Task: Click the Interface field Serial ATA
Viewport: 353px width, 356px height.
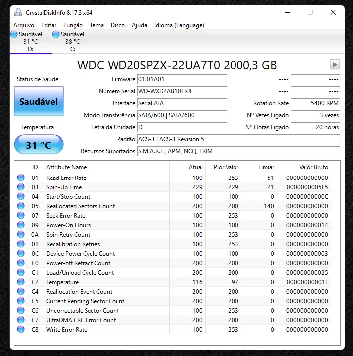Action: click(182, 103)
